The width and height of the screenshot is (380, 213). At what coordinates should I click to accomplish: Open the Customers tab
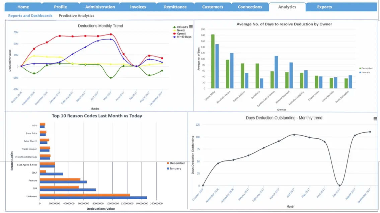click(x=213, y=7)
